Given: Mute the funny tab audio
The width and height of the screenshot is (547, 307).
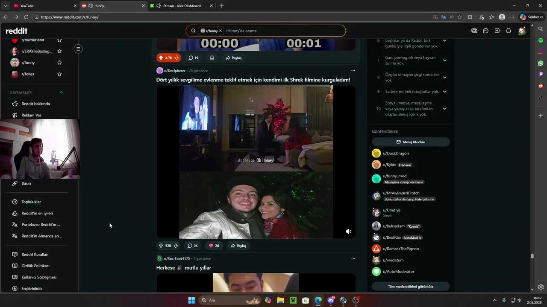Looking at the screenshot, I should click(91, 6).
